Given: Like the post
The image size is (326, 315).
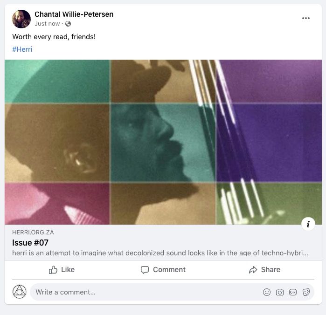Looking at the screenshot, I should (x=62, y=270).
